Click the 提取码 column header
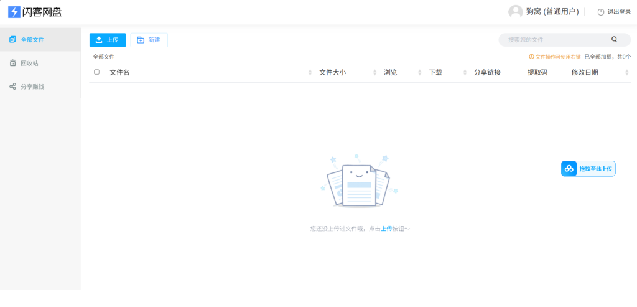Viewport: 637px width, 307px height. 537,72
